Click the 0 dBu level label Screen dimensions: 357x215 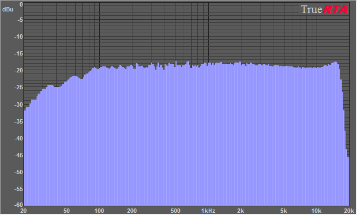pyautogui.click(x=21, y=4)
